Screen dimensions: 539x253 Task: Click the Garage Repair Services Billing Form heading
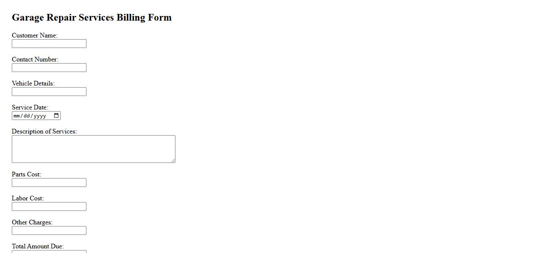[92, 17]
